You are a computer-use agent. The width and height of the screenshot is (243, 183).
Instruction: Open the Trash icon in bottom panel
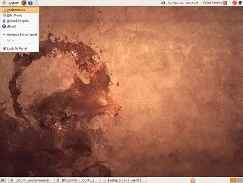pos(193,180)
